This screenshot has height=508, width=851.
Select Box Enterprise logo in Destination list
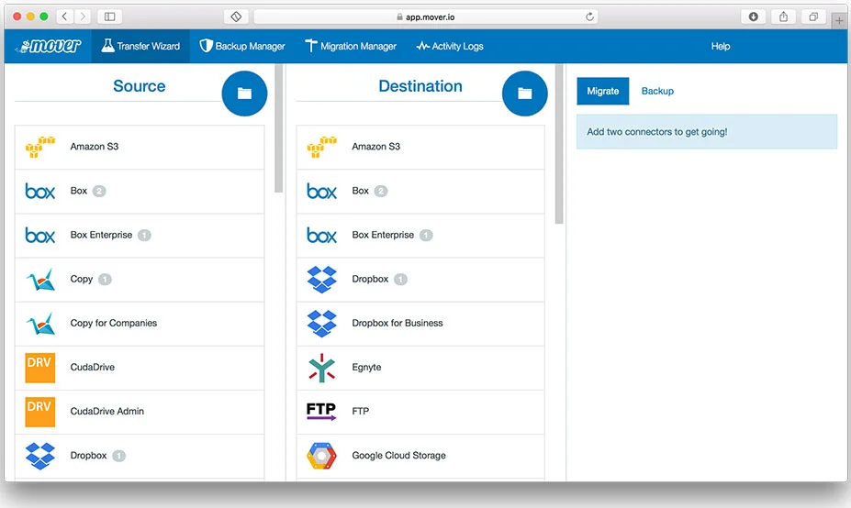click(322, 236)
